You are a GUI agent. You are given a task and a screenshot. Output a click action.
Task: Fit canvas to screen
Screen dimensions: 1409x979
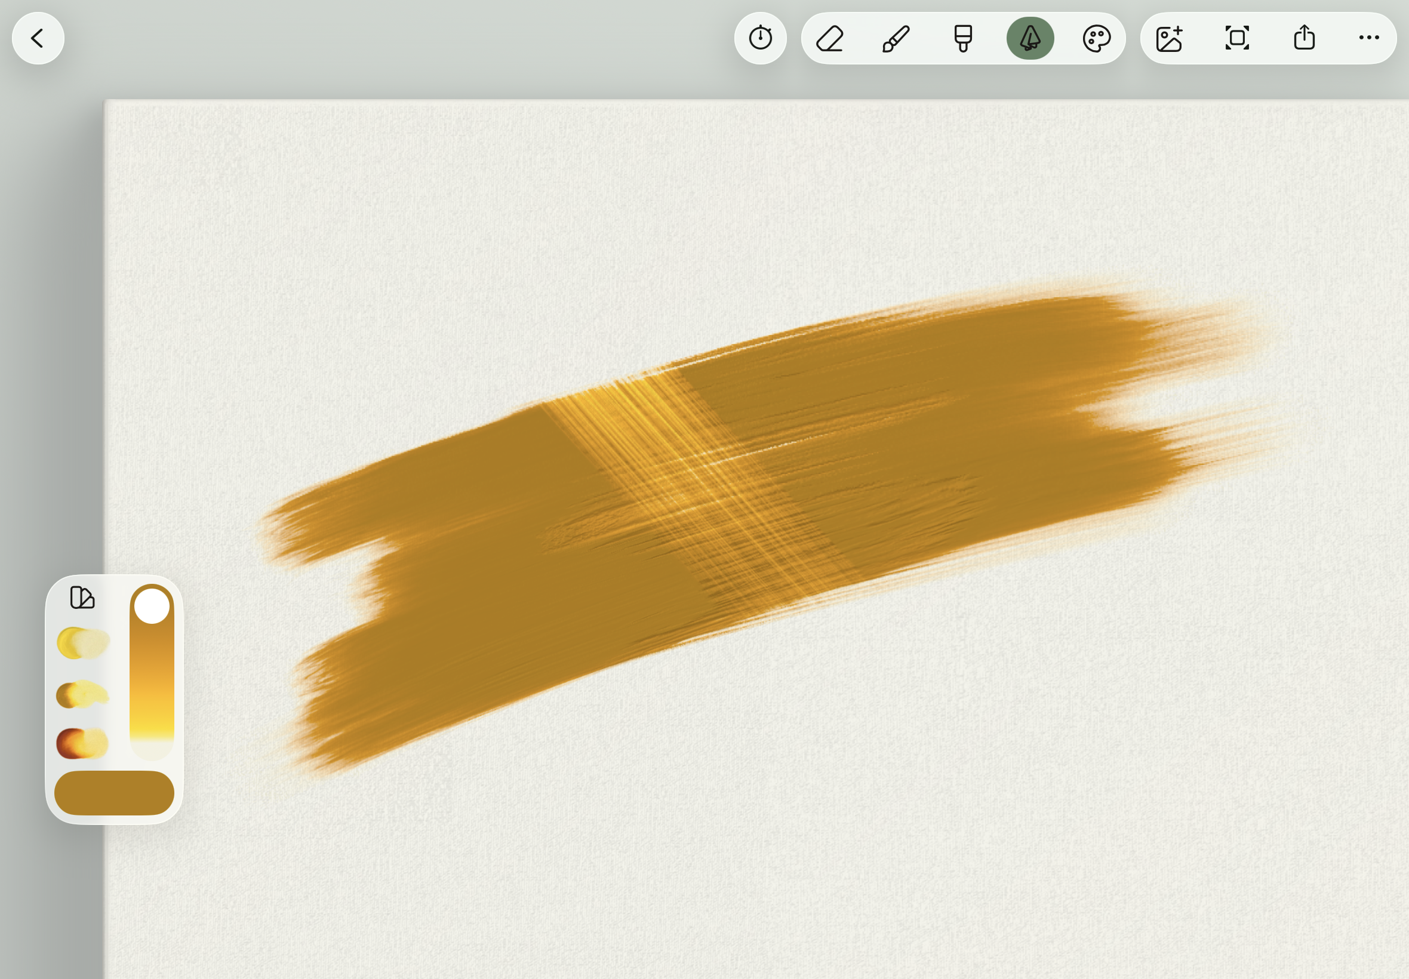click(1236, 39)
